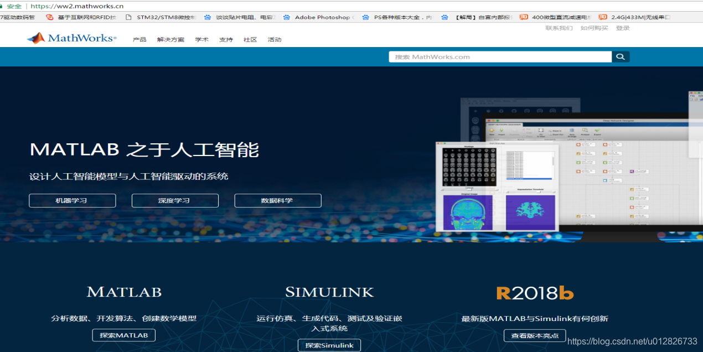Image resolution: width=703 pixels, height=352 pixels.
Task: Open the 解决方案 menu
Action: [x=170, y=40]
